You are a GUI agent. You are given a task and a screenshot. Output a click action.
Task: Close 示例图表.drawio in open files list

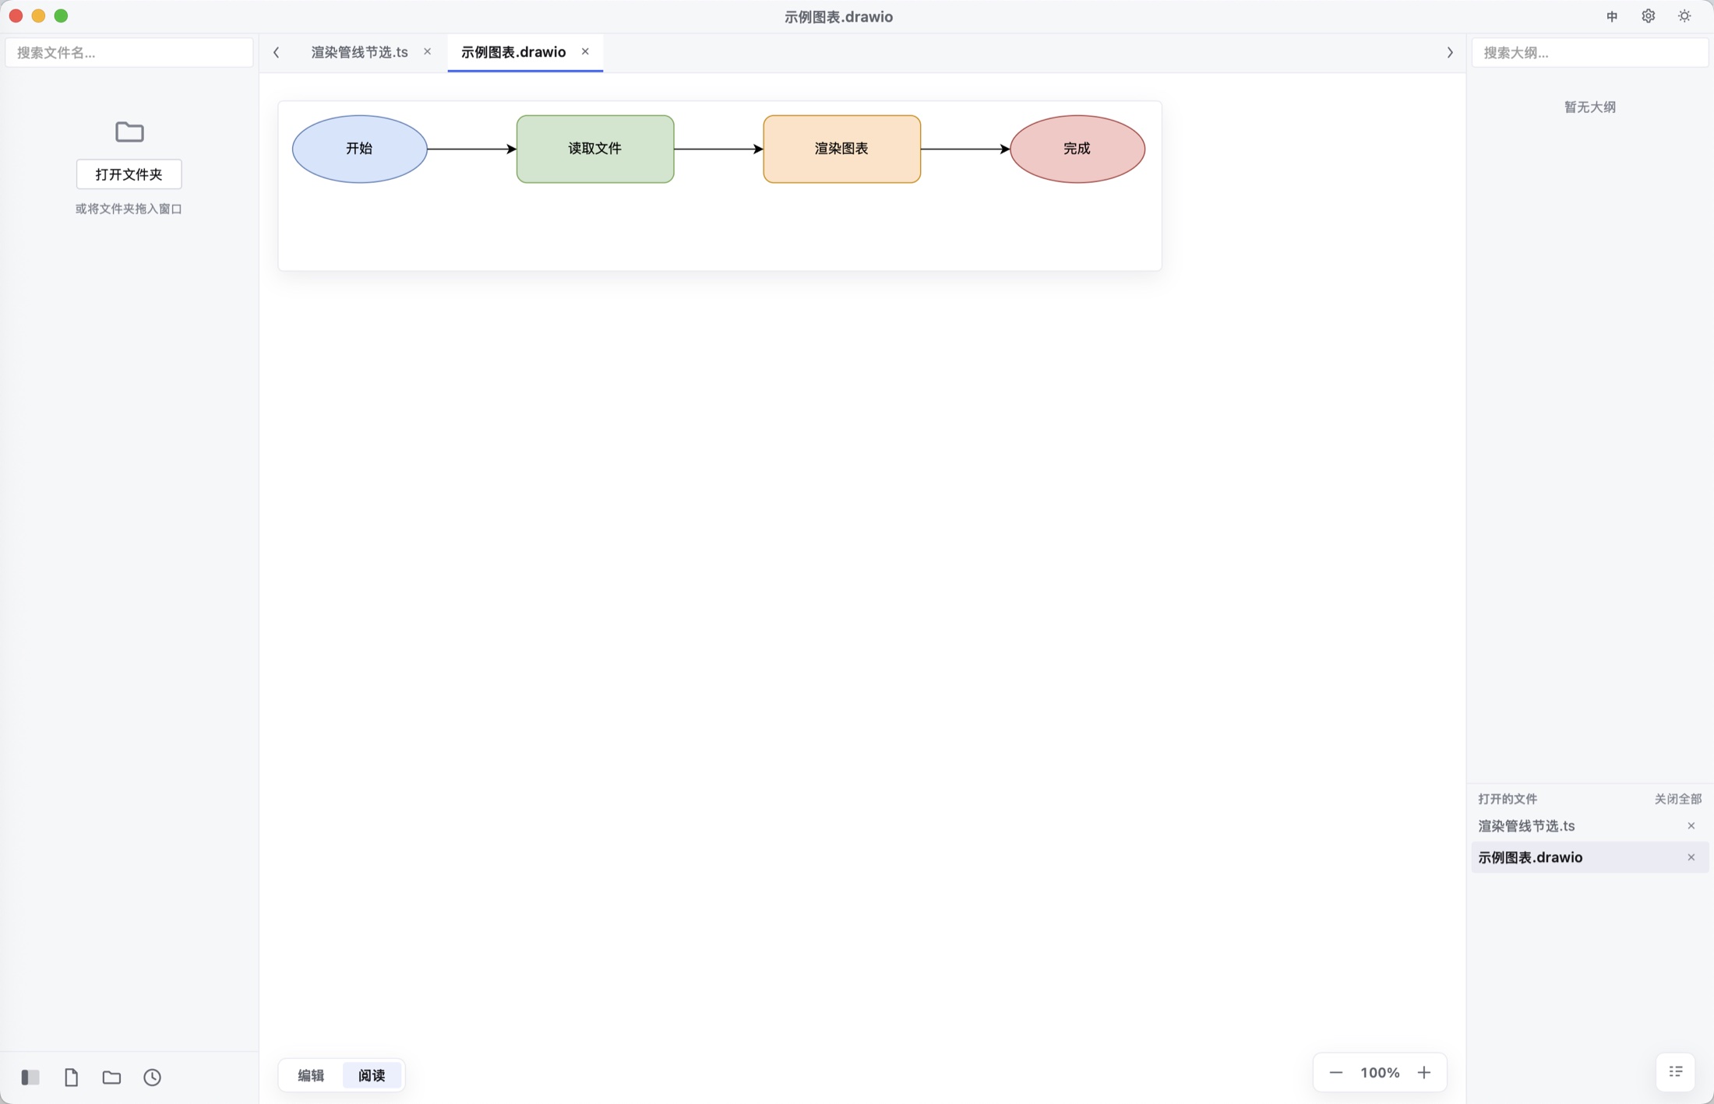coord(1691,857)
